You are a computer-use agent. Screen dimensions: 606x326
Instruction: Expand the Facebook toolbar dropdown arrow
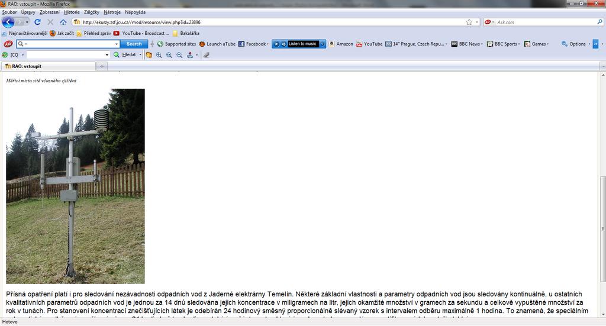(x=268, y=44)
